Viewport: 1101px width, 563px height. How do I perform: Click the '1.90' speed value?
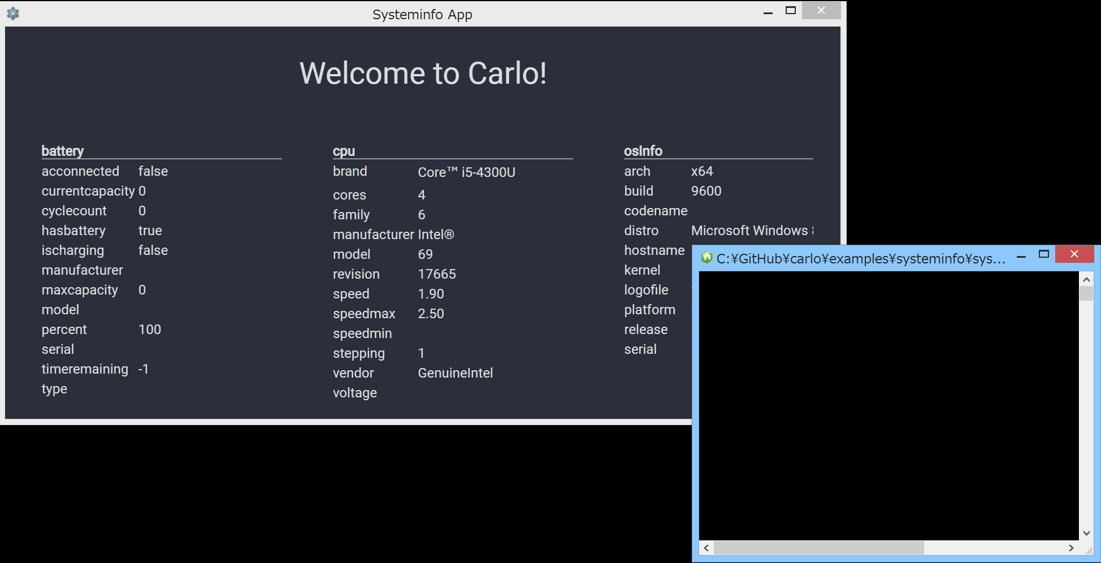click(431, 294)
